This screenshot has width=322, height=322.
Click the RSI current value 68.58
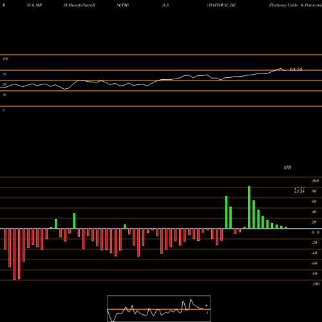[x=296, y=69]
